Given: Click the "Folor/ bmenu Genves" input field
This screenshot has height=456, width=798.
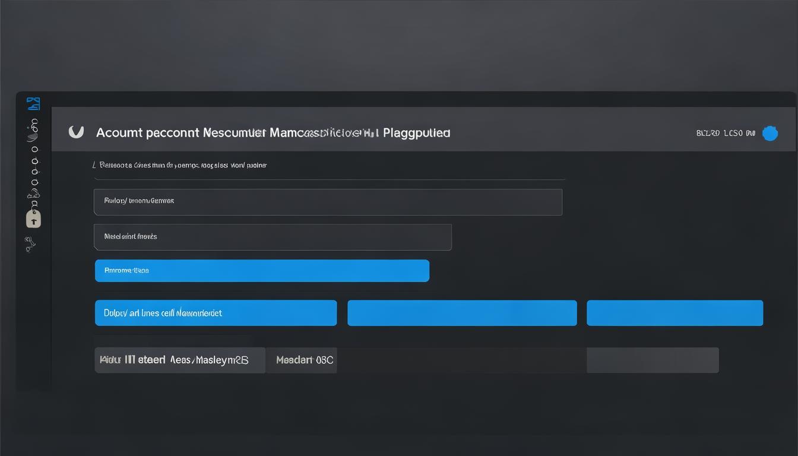Looking at the screenshot, I should [x=328, y=202].
